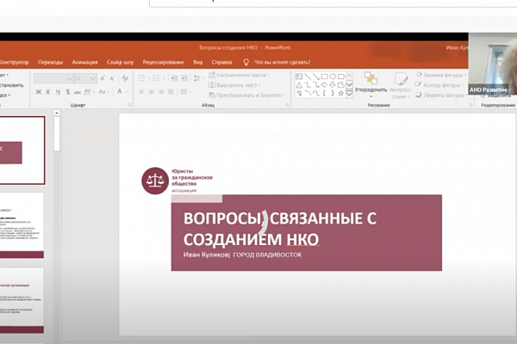The height and width of the screenshot is (344, 517).
Task: Toggle Bold (Ж) formatting
Action: point(39,92)
